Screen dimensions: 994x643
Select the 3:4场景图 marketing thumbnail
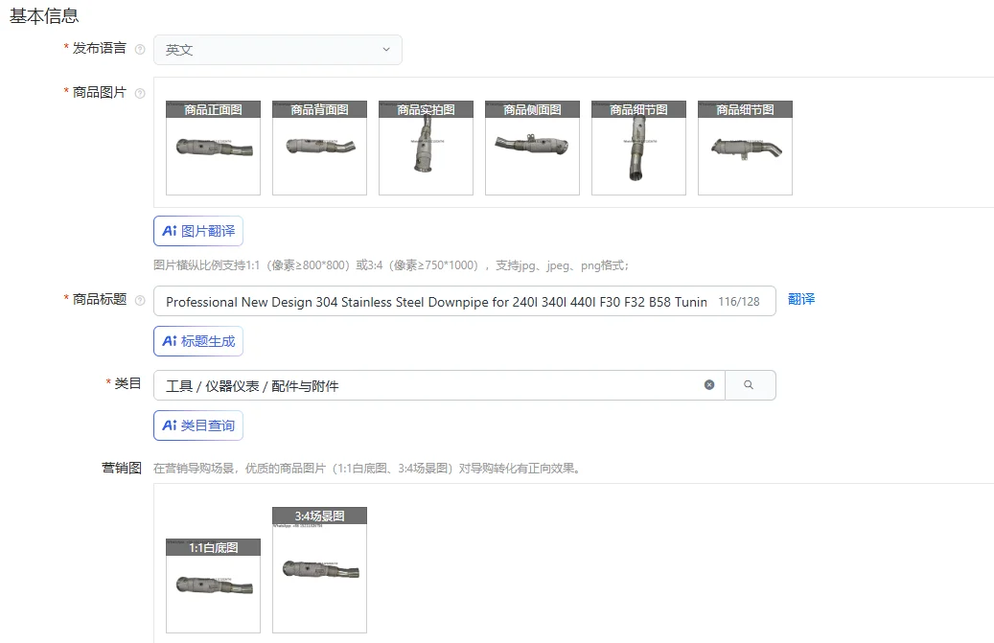[x=319, y=569]
